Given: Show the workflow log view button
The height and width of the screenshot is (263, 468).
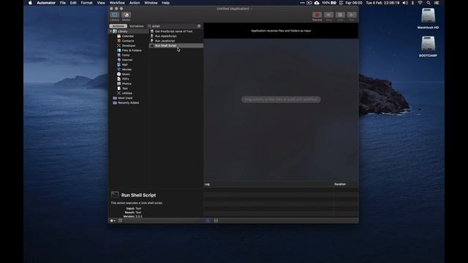Looking at the screenshot, I should coord(208,221).
